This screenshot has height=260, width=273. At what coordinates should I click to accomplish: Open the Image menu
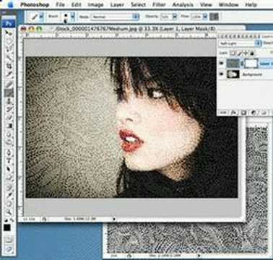coord(95,4)
